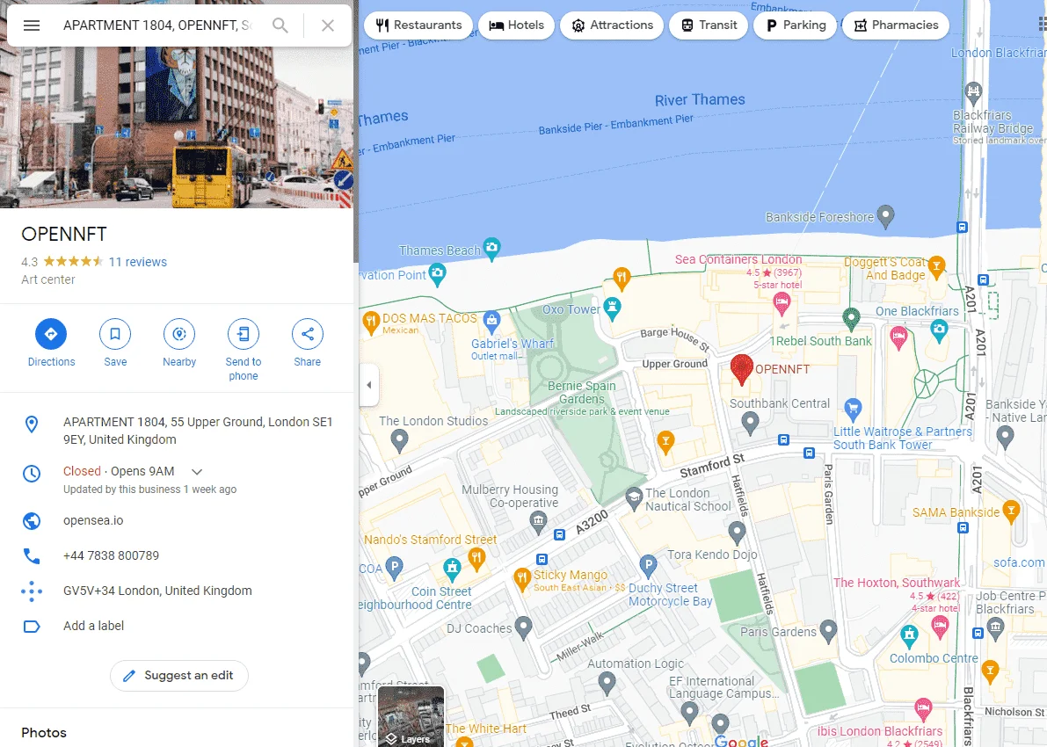Select Paris Gardens pin
This screenshot has width=1047, height=747.
click(828, 630)
